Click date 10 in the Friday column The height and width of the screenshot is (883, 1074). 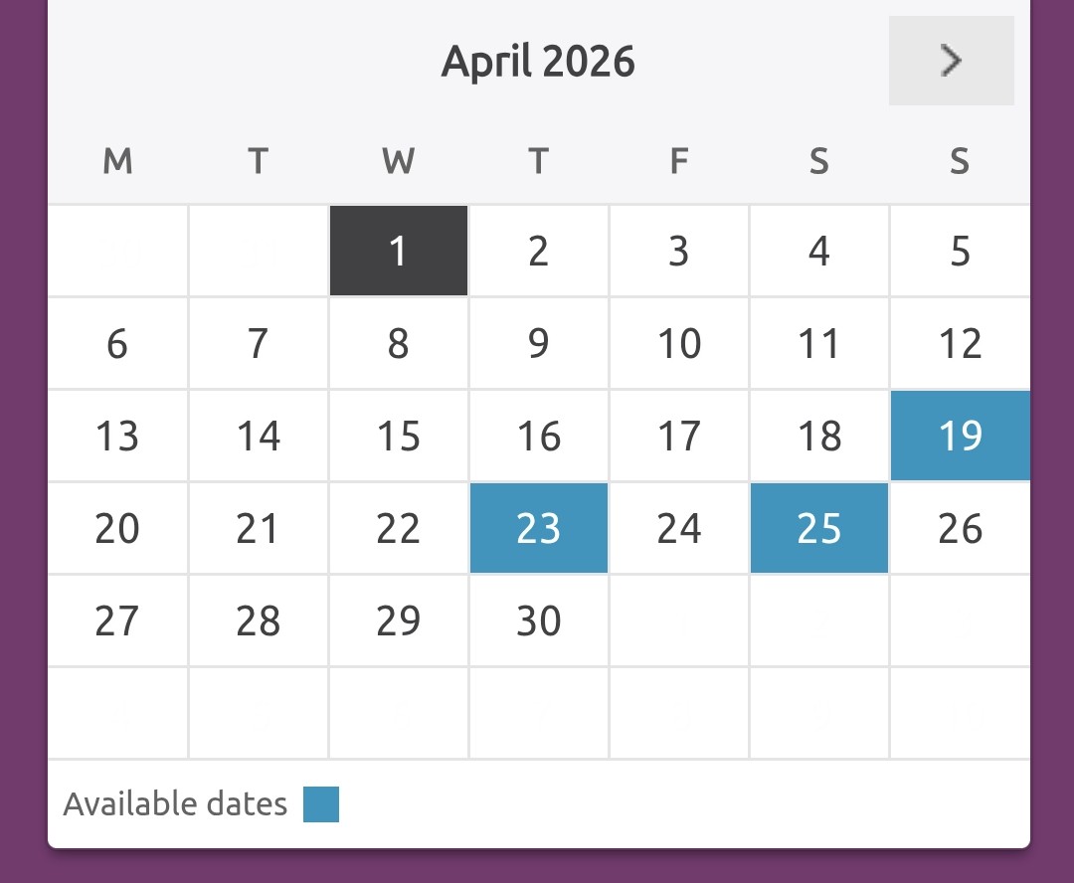click(x=679, y=344)
